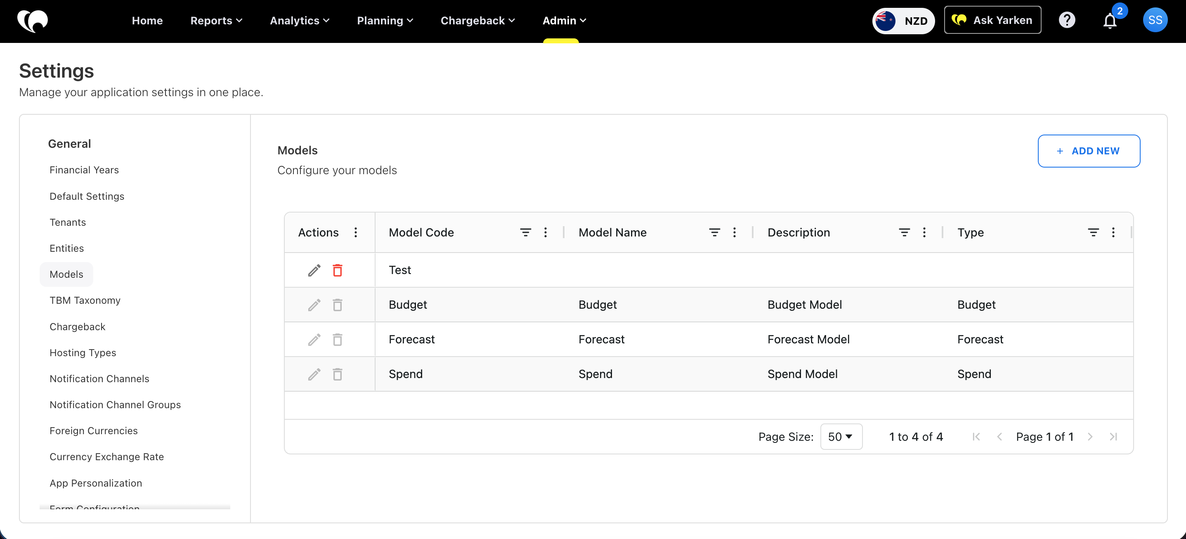Go to the Home menu item

(x=147, y=21)
